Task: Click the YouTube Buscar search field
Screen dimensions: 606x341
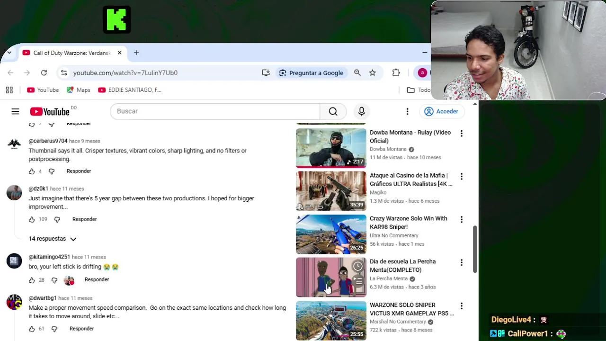Action: (215, 111)
